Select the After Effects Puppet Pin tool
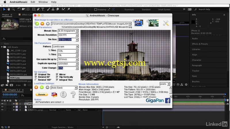 click(x=69, y=9)
